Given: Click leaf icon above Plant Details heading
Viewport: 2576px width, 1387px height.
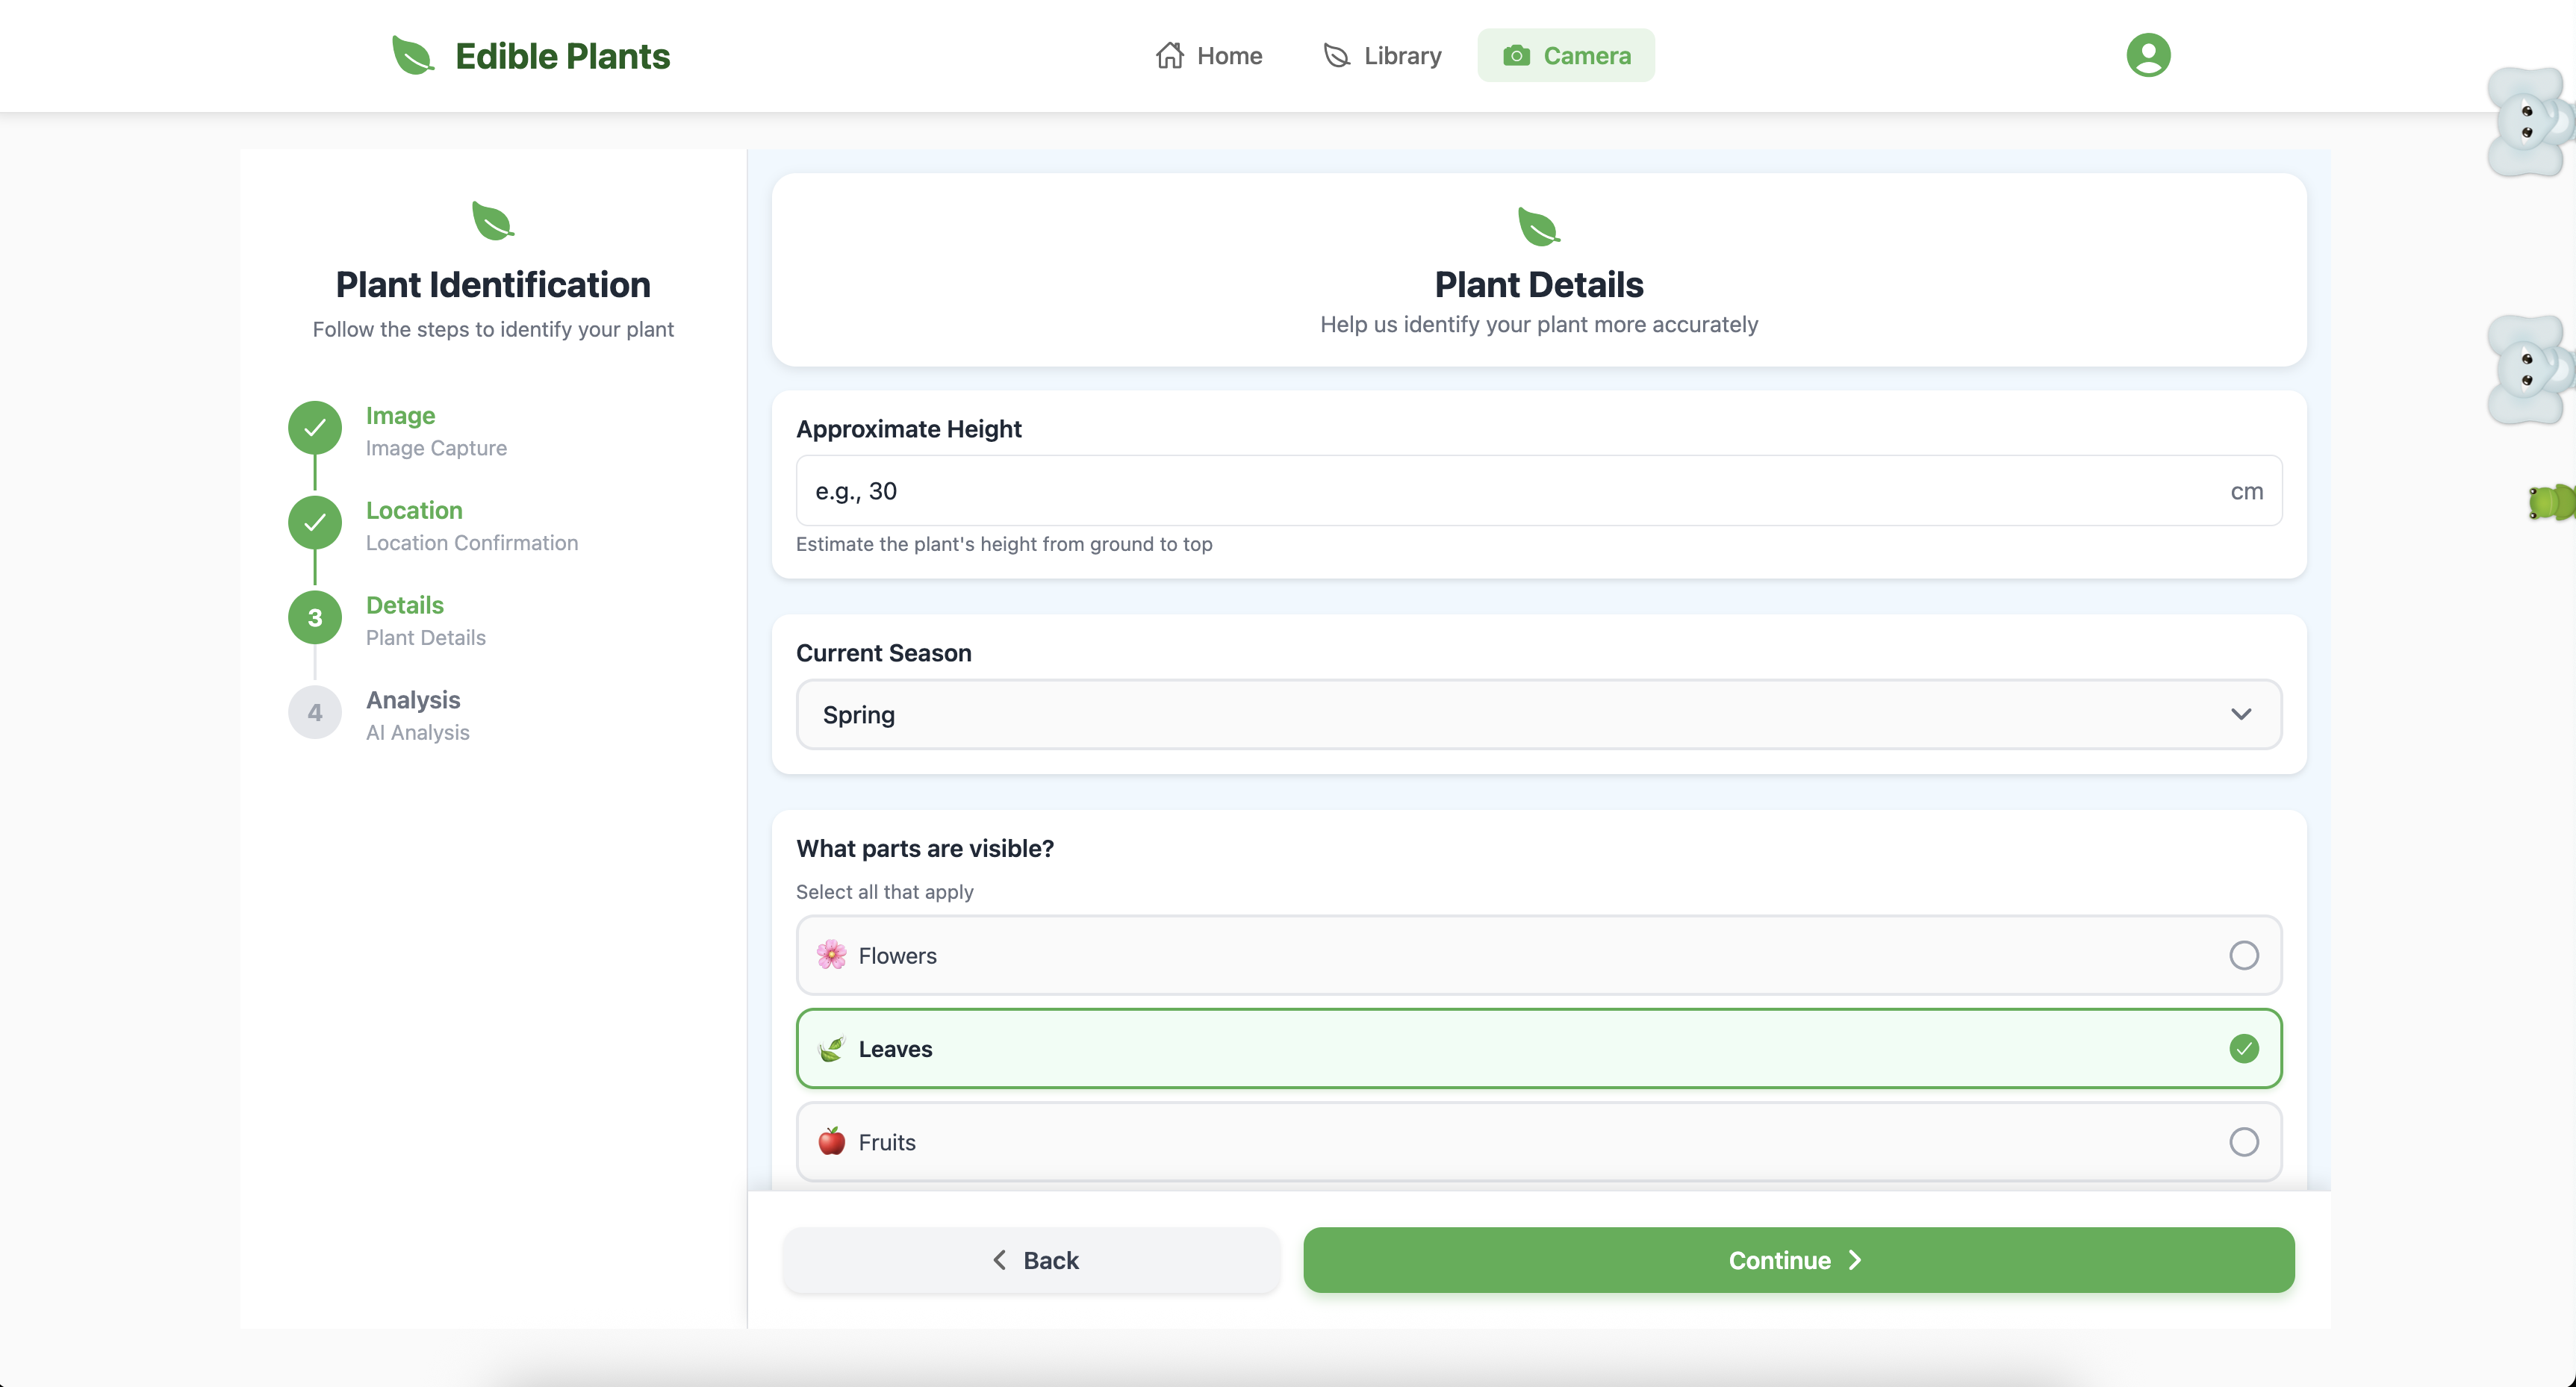Looking at the screenshot, I should [1538, 227].
